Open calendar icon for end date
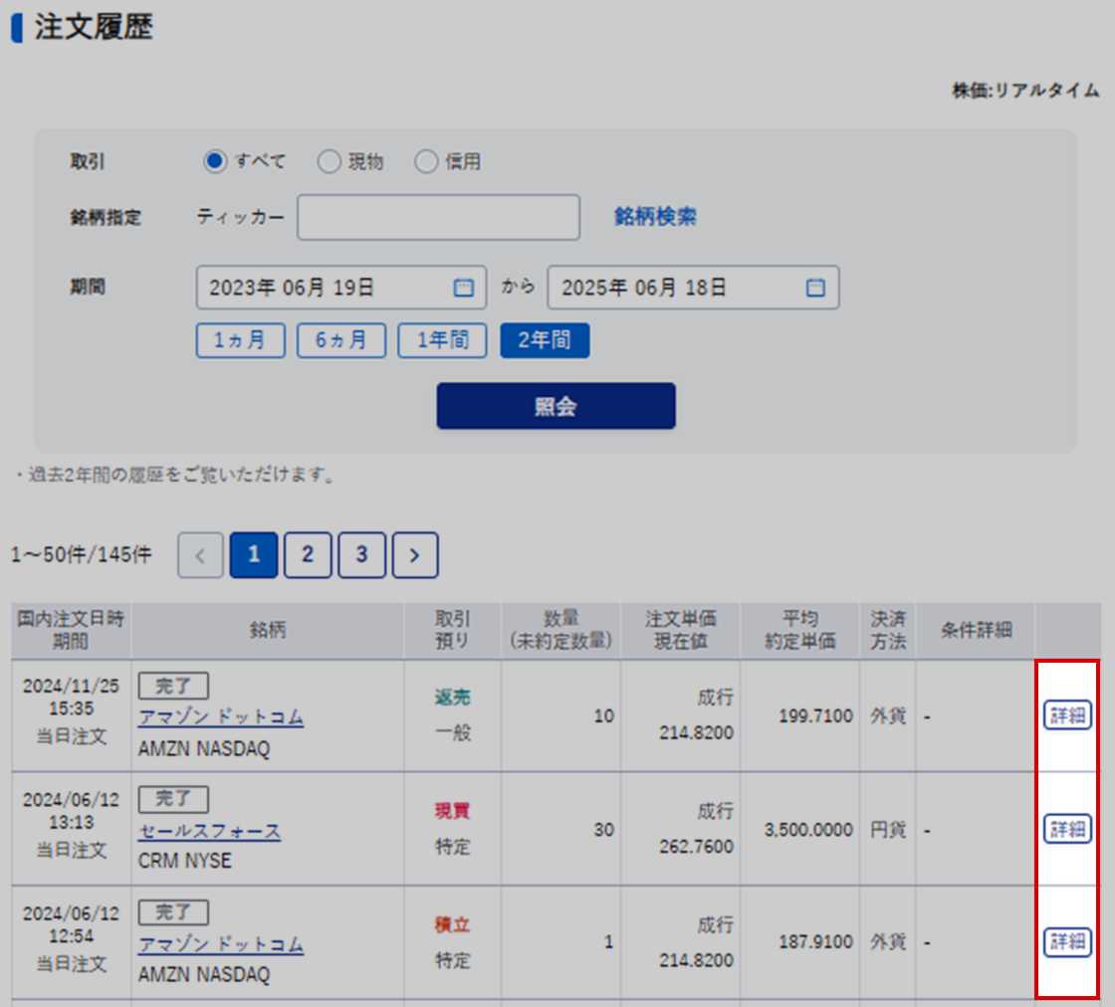 pos(814,289)
